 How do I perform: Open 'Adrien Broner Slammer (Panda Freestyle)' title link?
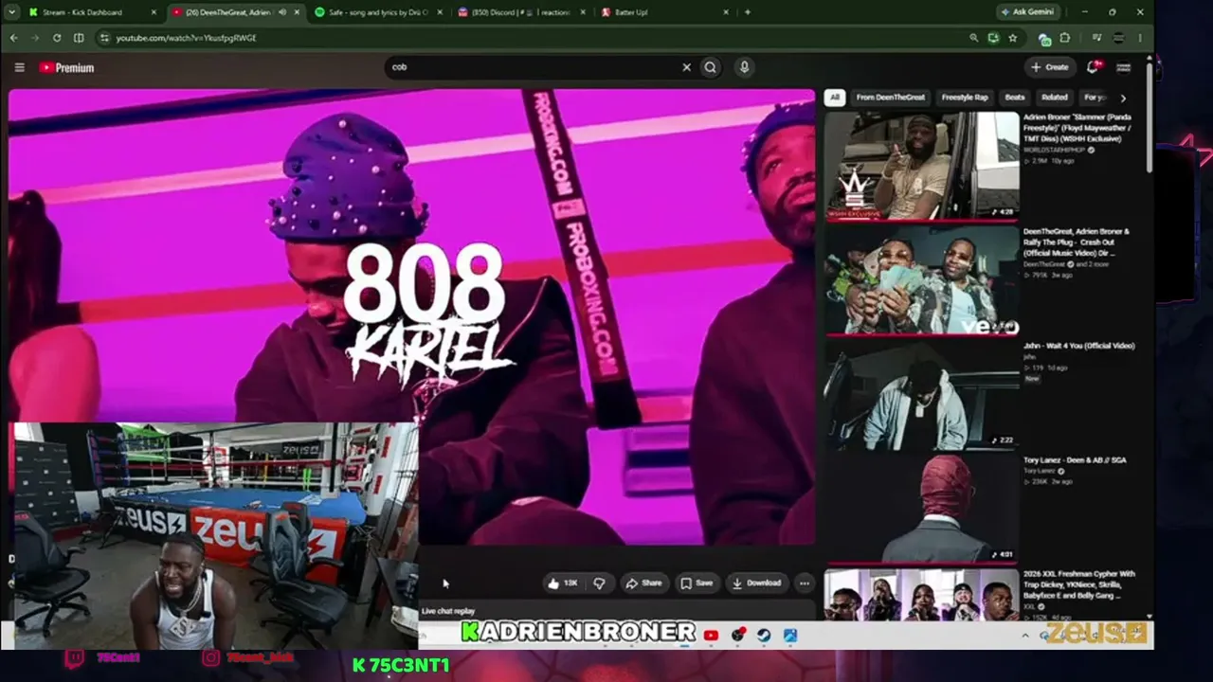pos(1077,128)
